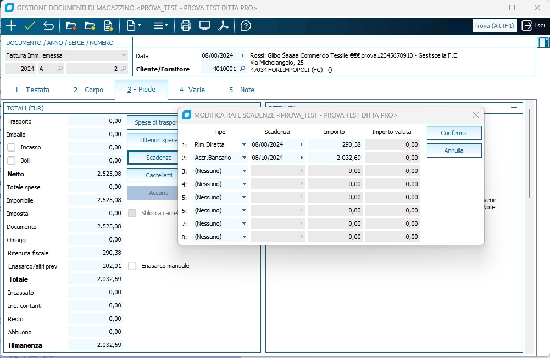Viewport: 550px width, 358px height.
Task: Click magnifier next to Cliente/Fornitore code
Action: 242,69
